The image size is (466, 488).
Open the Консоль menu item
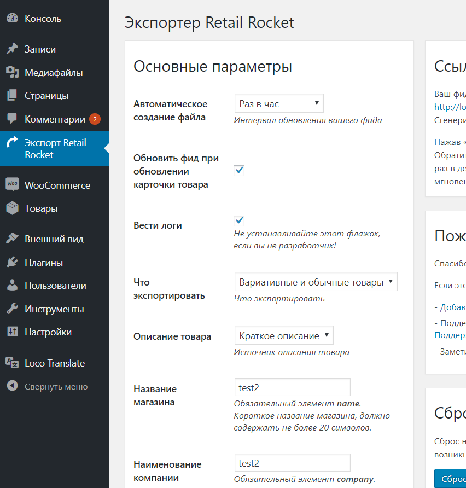click(x=43, y=19)
